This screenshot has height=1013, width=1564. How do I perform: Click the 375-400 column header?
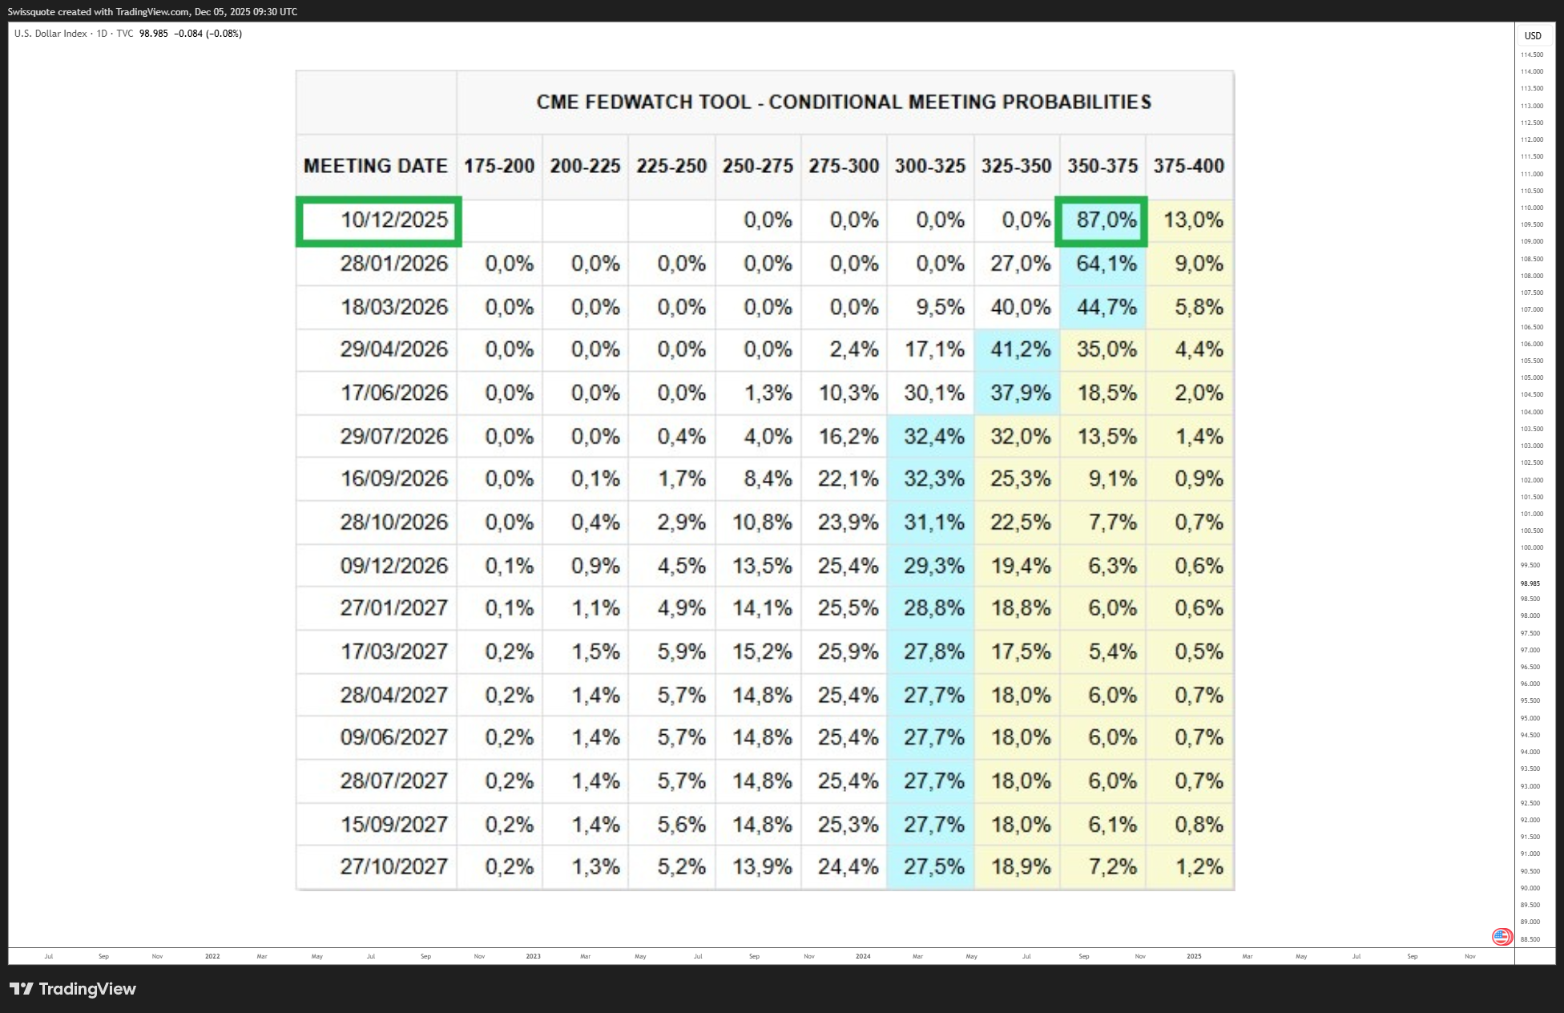click(x=1189, y=166)
